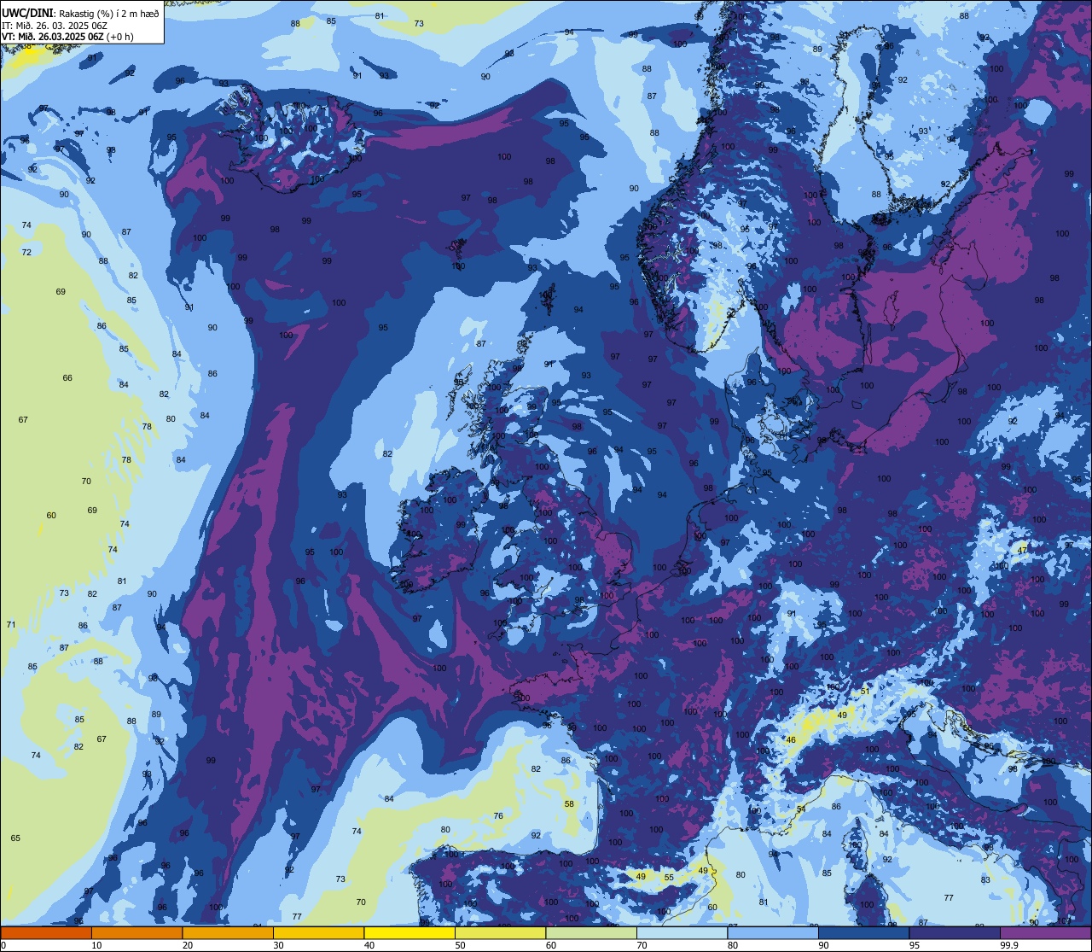Click the map value '54' near the Riviera coast

[801, 809]
